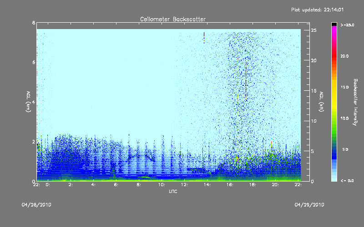Click the UTC x-axis label
Image resolution: width=364 pixels, height=227 pixels.
pyautogui.click(x=173, y=191)
